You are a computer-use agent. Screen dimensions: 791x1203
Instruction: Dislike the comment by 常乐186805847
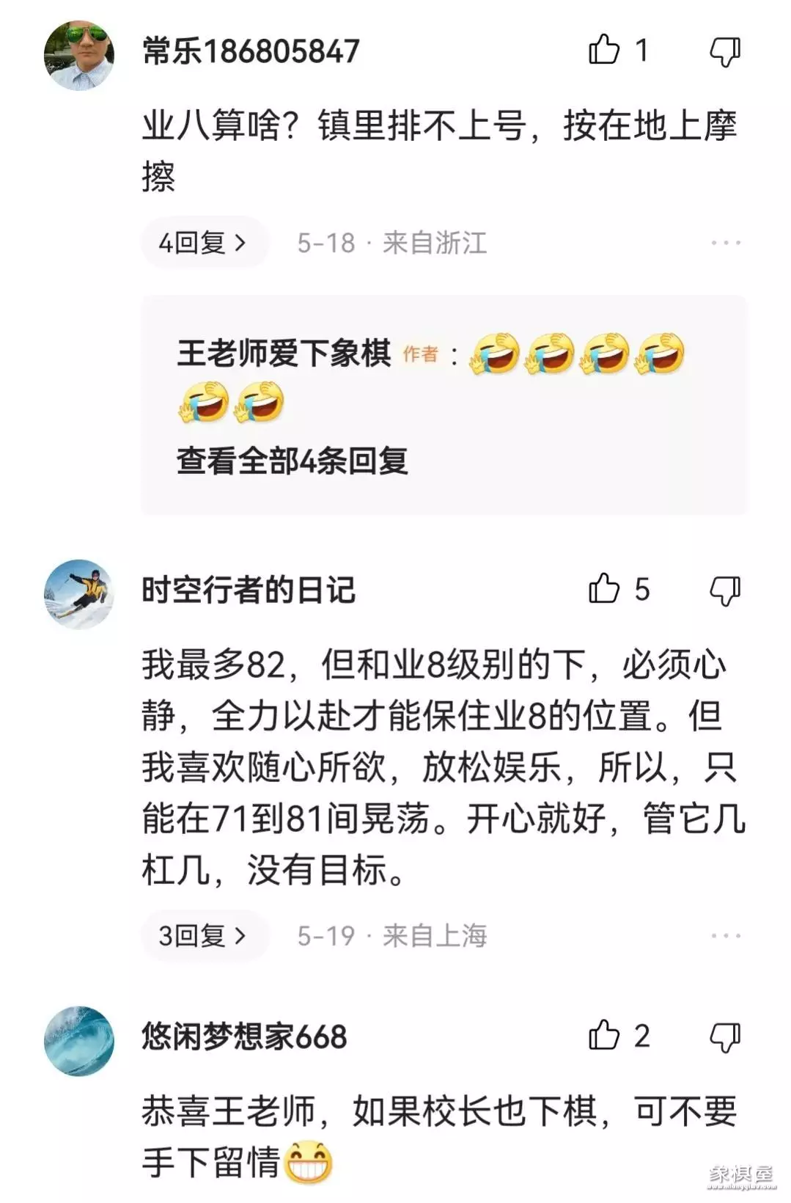click(x=725, y=51)
